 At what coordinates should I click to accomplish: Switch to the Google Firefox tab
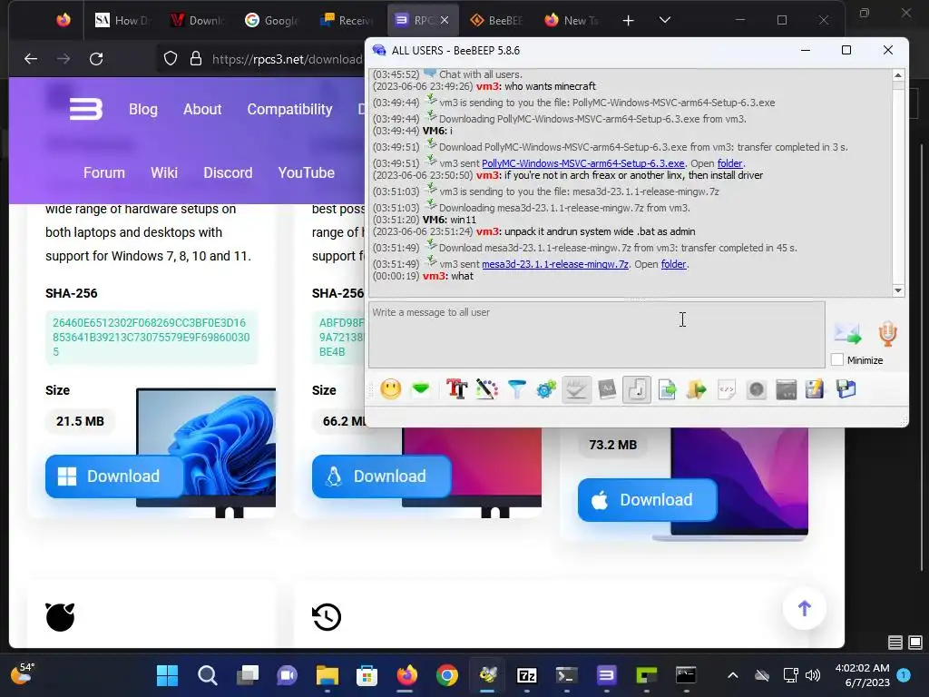[x=270, y=20]
